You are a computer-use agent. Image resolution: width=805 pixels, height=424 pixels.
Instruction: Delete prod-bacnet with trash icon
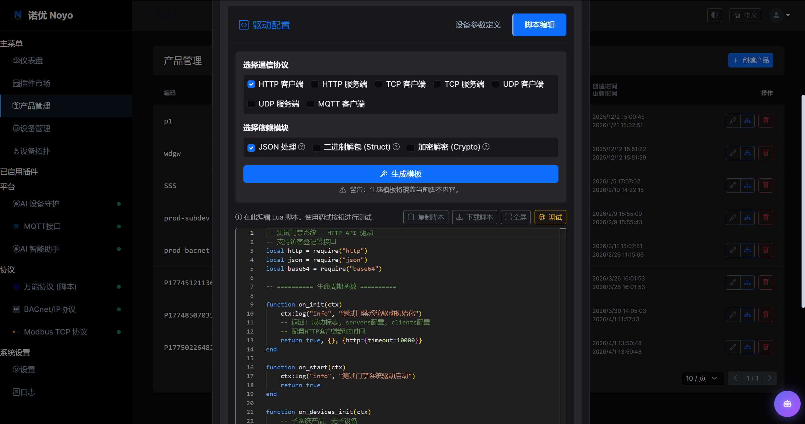click(x=766, y=250)
